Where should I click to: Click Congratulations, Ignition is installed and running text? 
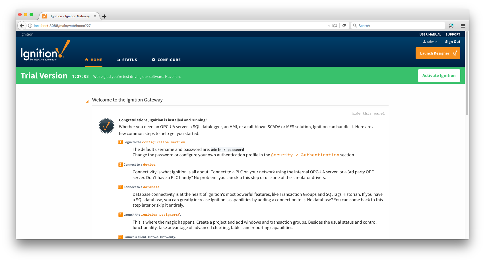coord(163,120)
